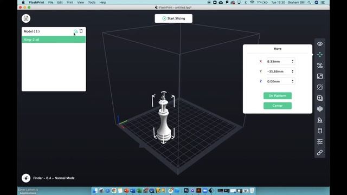Image resolution: width=347 pixels, height=195 pixels.
Task: Click the Z position stepper arrows
Action: pyautogui.click(x=293, y=81)
